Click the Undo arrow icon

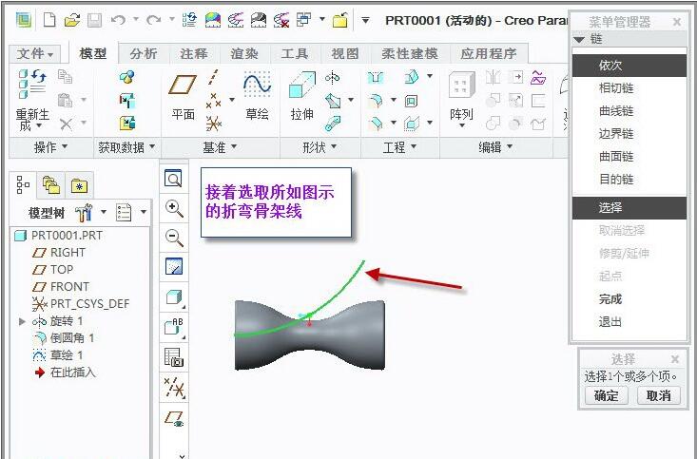[118, 20]
